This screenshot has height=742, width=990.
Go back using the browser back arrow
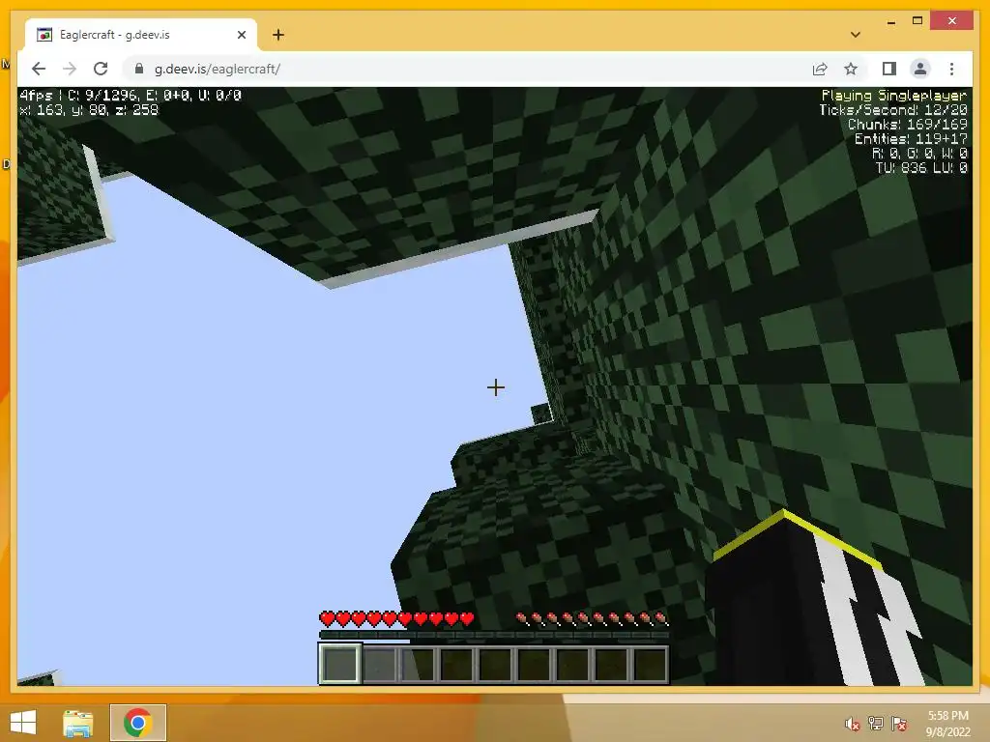[x=39, y=69]
